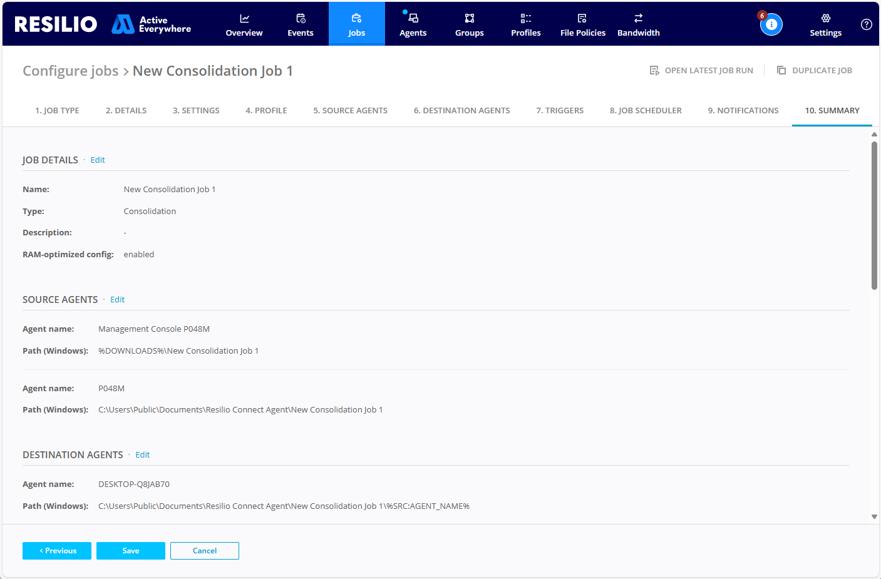Switch to the 7. TRIGGERS tab
Image resolution: width=881 pixels, height=579 pixels.
(559, 110)
